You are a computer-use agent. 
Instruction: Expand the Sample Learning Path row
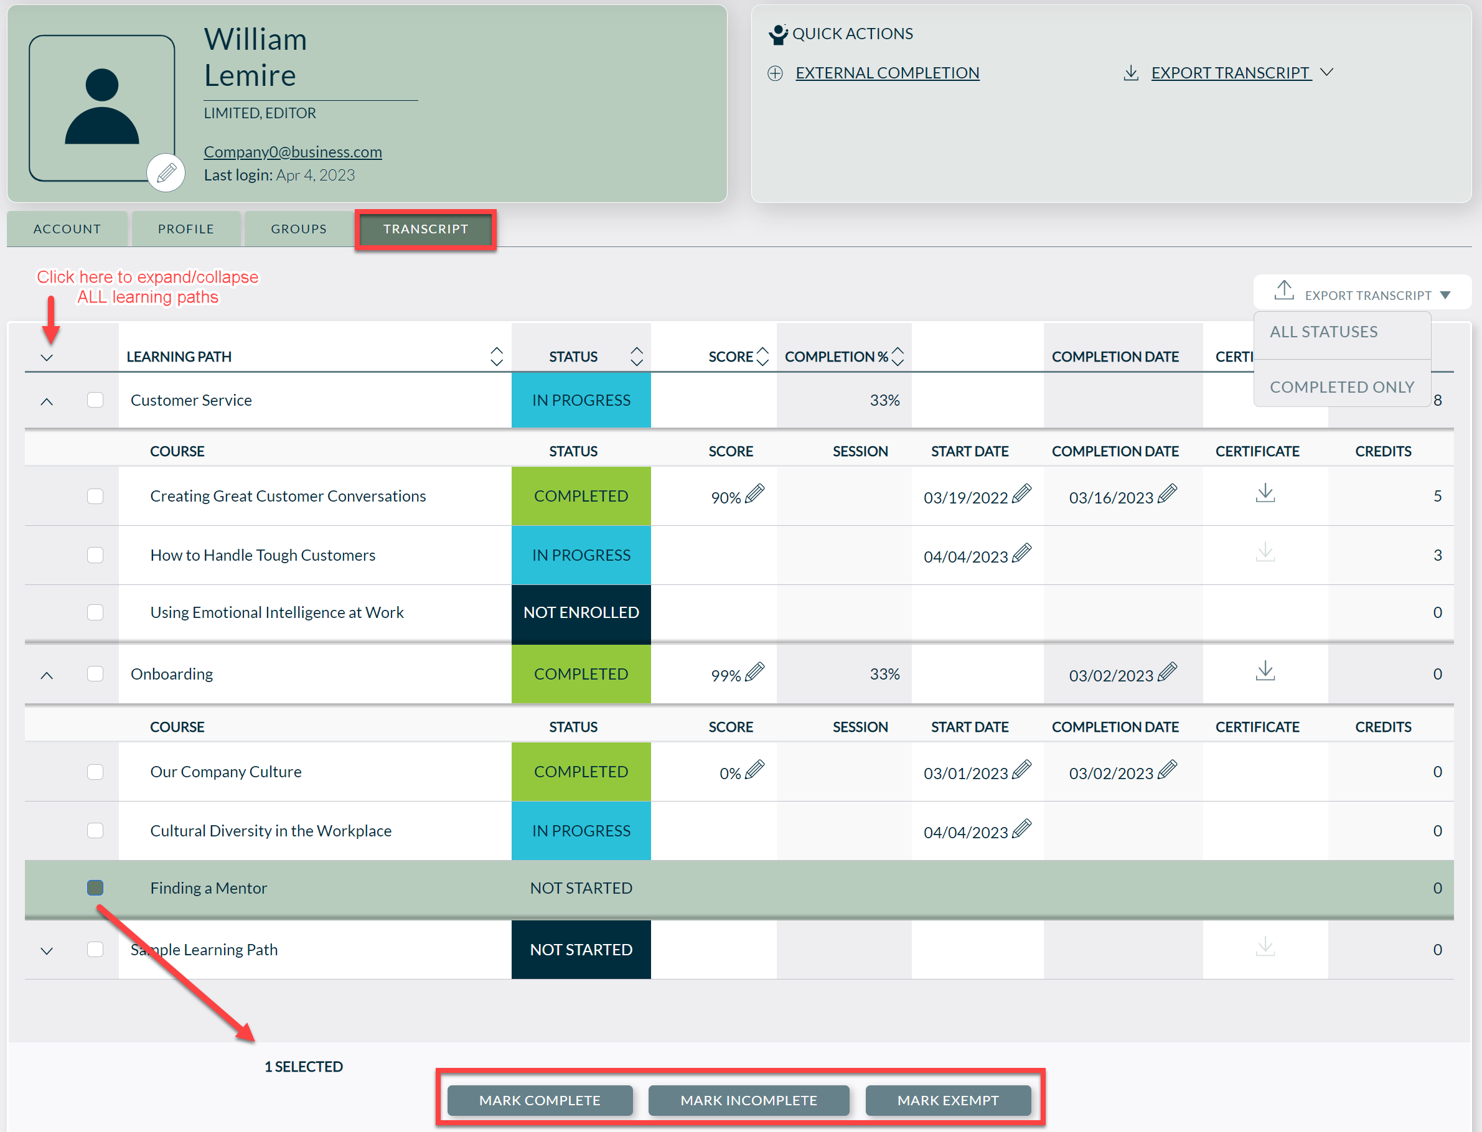click(47, 952)
